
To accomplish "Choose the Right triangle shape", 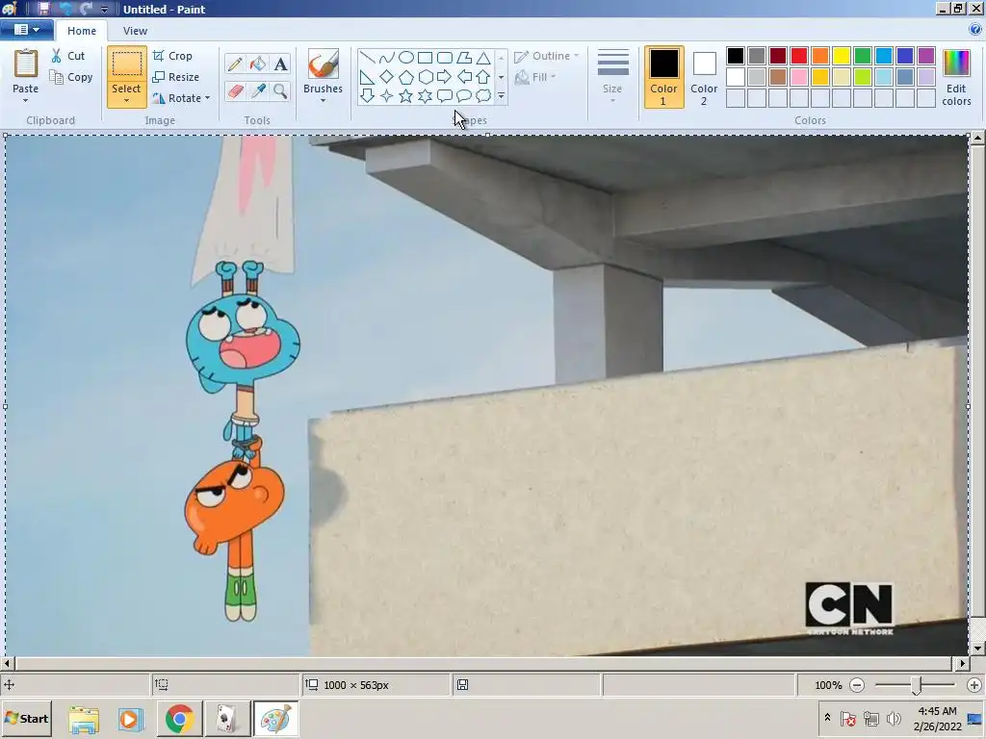I will click(367, 77).
